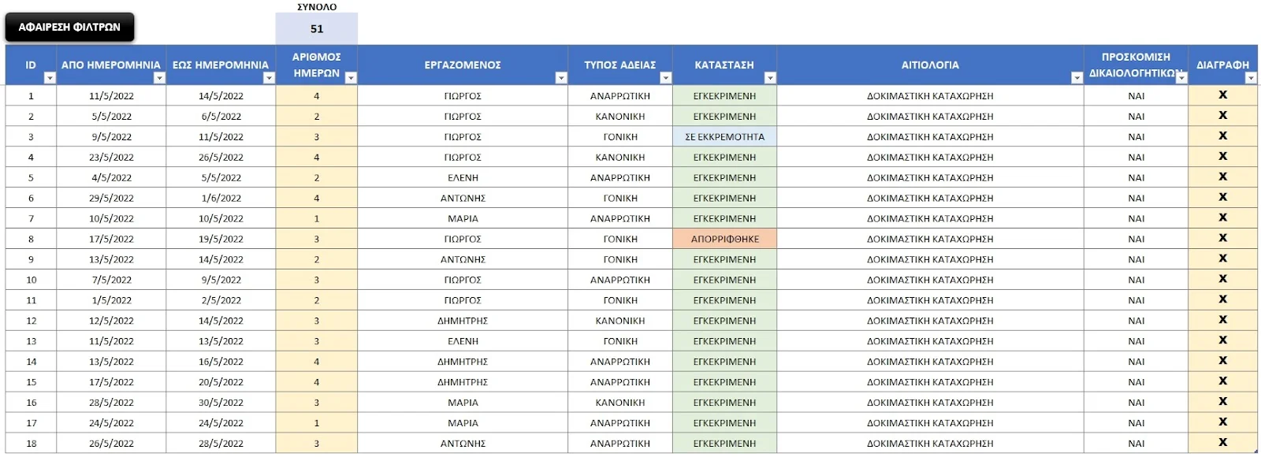The image size is (1261, 457).
Task: Select the ΣΕ ΕΚΚΡΕΜΟΤΗΤΑ status cell
Action: pyautogui.click(x=724, y=136)
